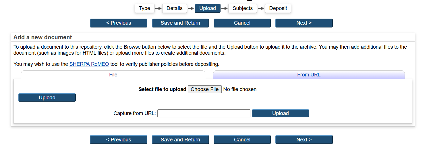This screenshot has width=431, height=152.
Task: Click the bottom Cancel button
Action: click(242, 140)
